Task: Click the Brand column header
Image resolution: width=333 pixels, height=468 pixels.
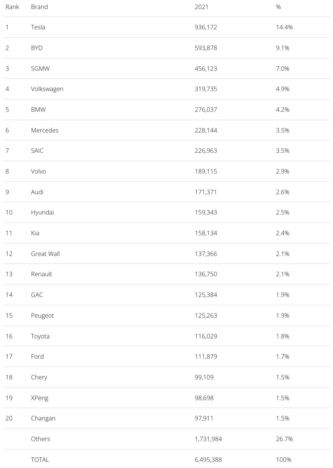Action: tap(39, 7)
